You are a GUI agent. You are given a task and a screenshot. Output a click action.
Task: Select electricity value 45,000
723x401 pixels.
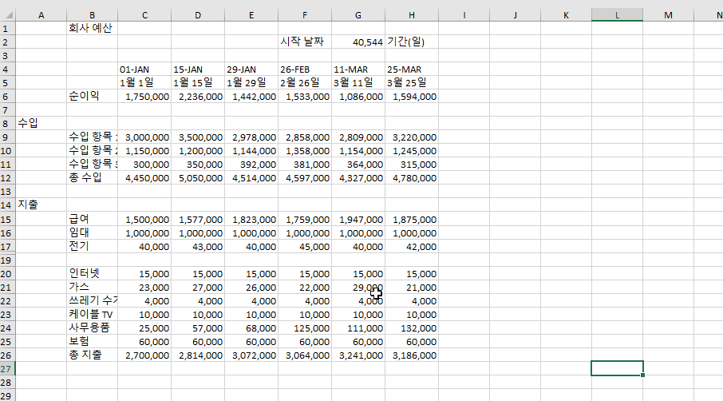(304, 246)
